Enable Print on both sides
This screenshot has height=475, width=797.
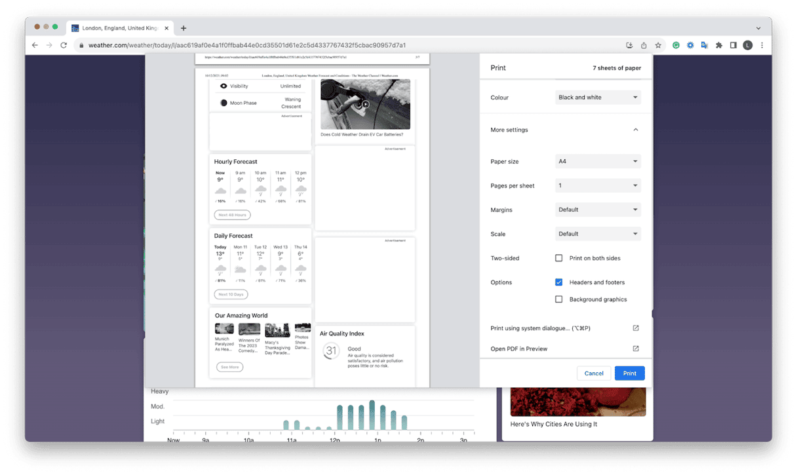point(558,257)
